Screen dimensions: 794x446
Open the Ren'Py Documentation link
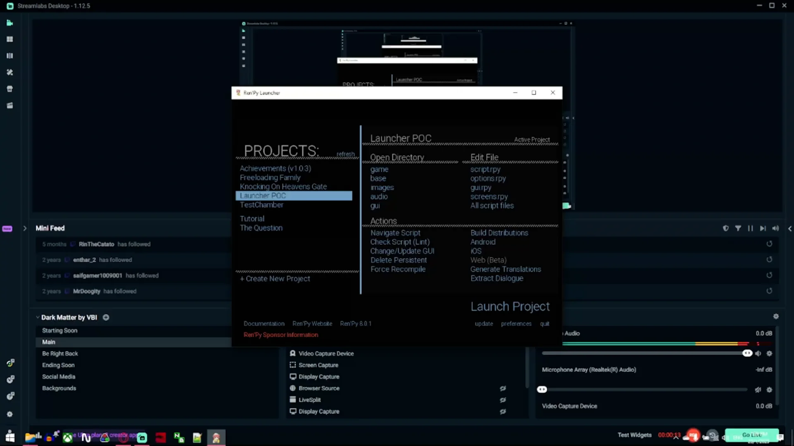click(264, 323)
